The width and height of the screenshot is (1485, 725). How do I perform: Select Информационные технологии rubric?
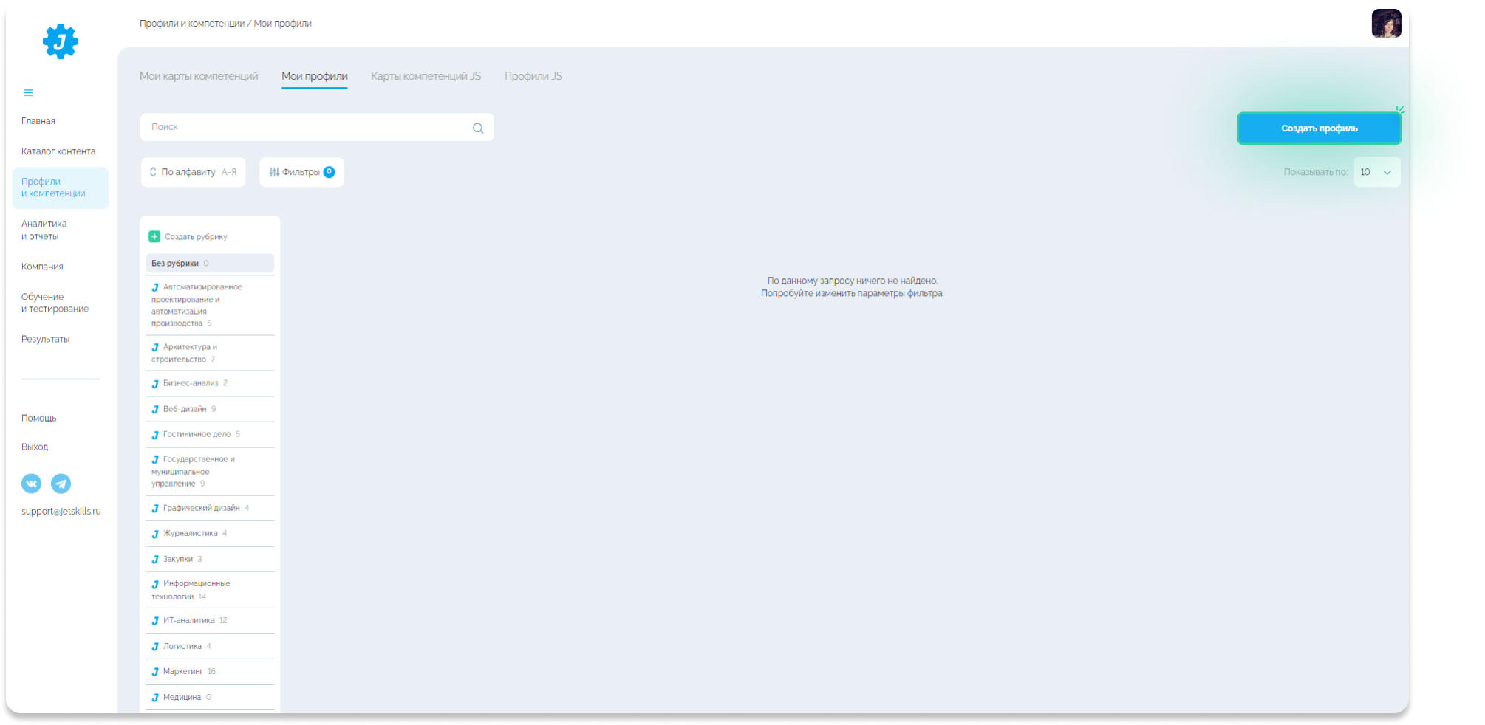pyautogui.click(x=210, y=591)
